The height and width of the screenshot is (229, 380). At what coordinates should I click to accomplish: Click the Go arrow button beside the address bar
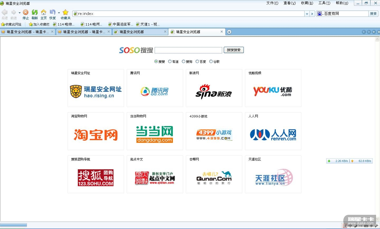[312, 14]
